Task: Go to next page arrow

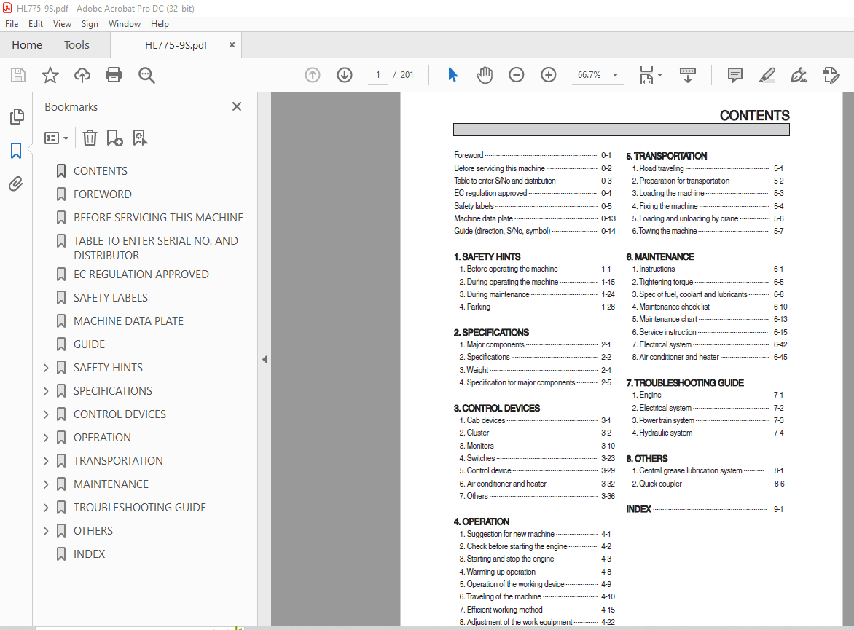Action: pyautogui.click(x=345, y=75)
